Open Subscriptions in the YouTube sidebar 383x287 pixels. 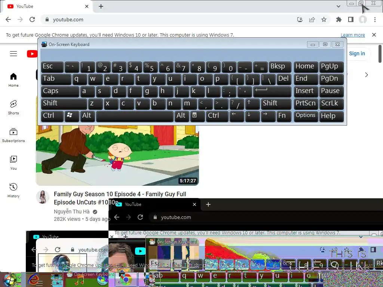click(13, 135)
